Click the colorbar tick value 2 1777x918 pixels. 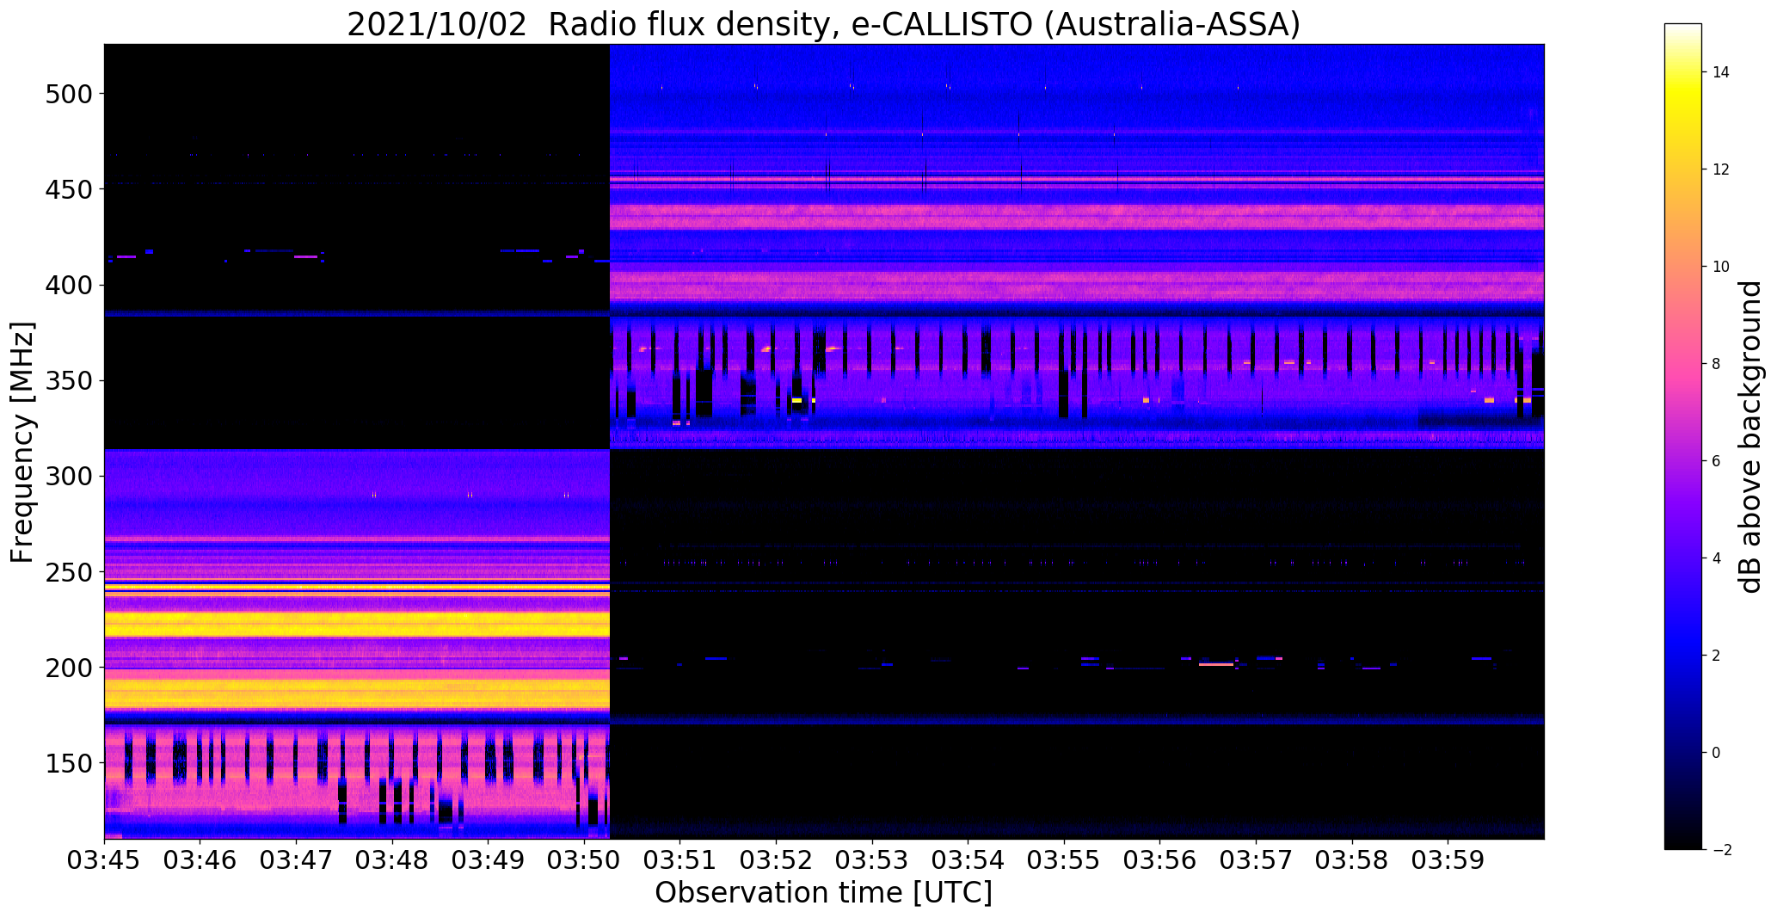coord(1717,656)
